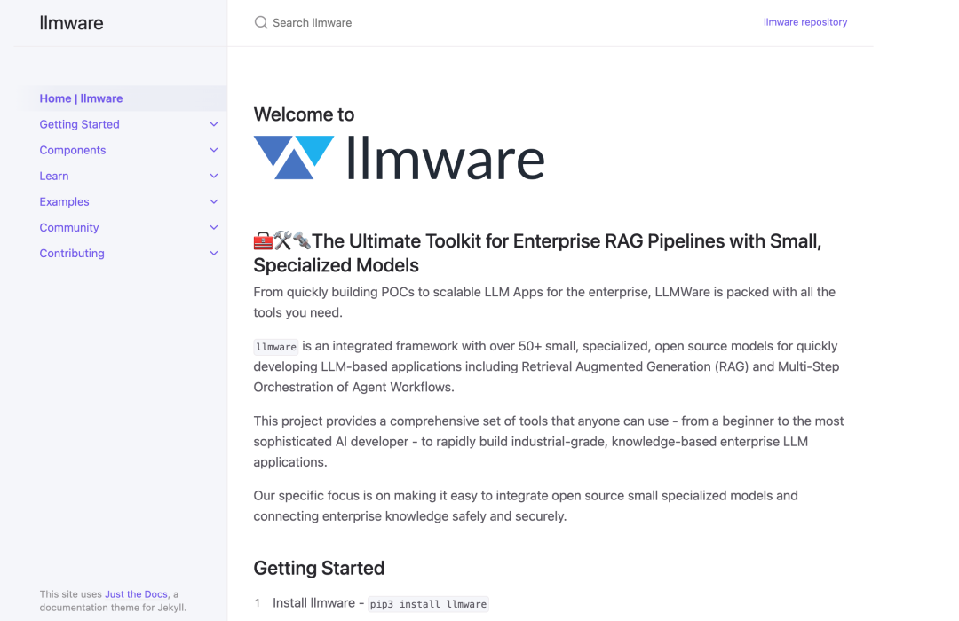
Task: Open the Examples sidebar page
Action: 64,201
